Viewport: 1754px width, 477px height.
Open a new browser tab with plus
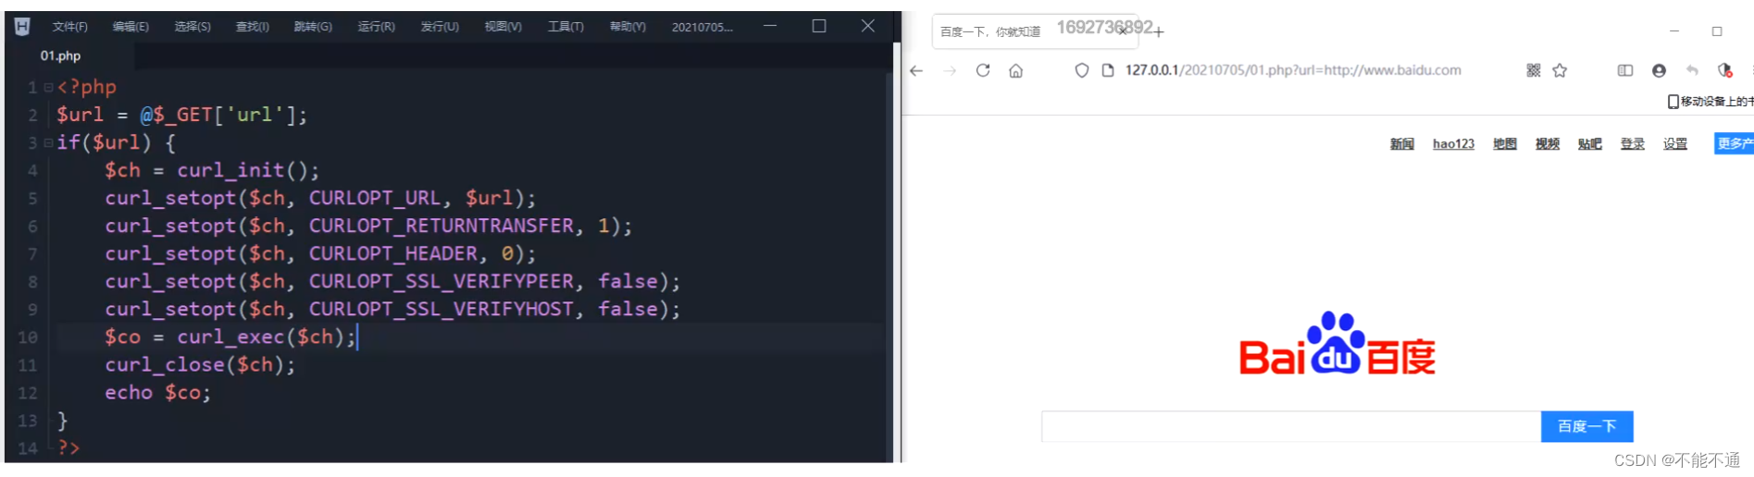pos(1159,32)
